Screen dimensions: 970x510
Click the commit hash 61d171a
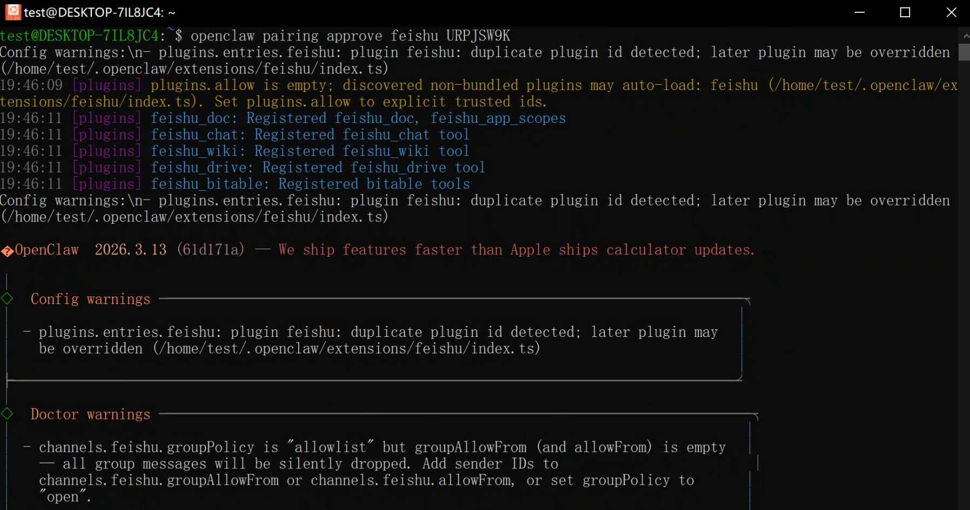coord(211,250)
